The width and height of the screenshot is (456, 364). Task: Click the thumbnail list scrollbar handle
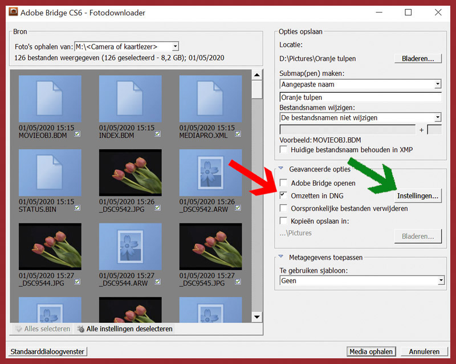pos(257,89)
